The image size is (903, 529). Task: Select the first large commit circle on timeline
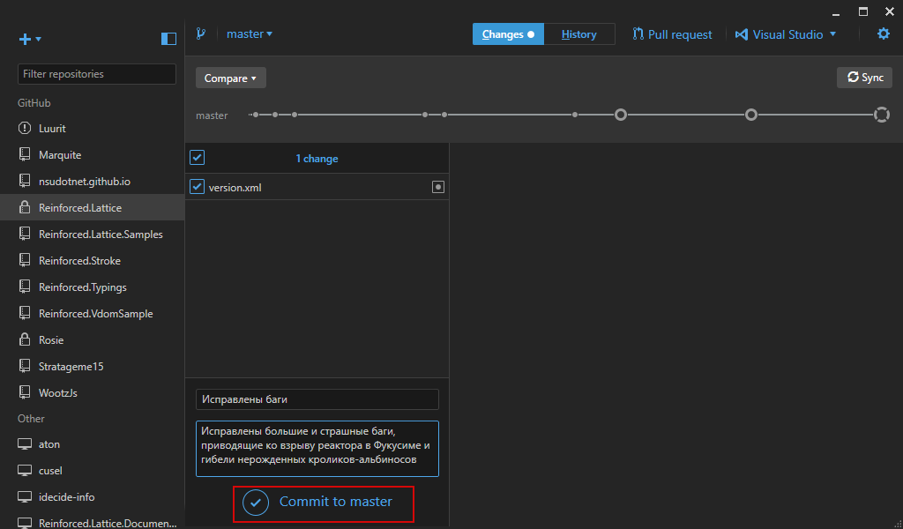point(620,115)
